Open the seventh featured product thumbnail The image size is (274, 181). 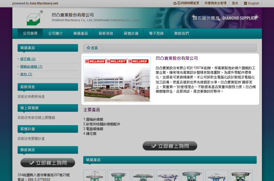(241, 175)
